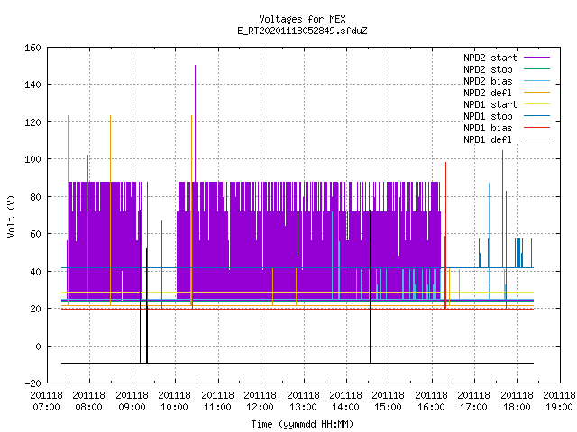This screenshot has width=577, height=432.
Task: Click the yellow NPD1 start legend line
Action: click(537, 104)
